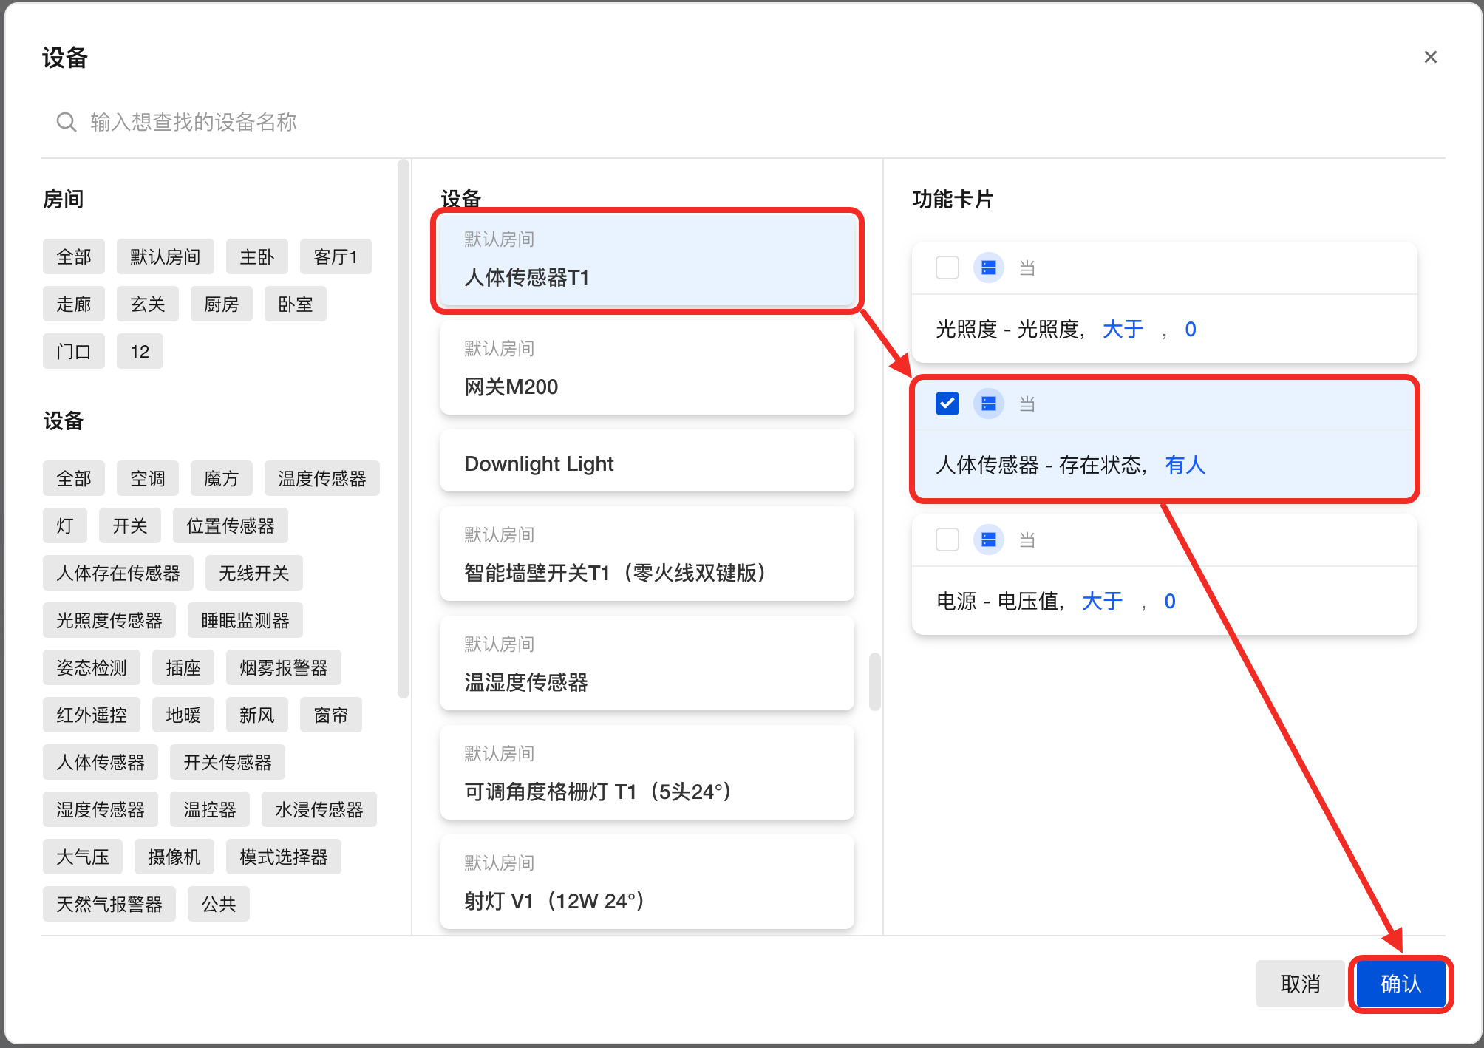Open the 有人 presence value dropdown

(1185, 465)
